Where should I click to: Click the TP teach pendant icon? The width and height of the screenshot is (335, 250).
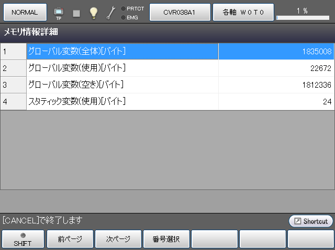point(58,12)
